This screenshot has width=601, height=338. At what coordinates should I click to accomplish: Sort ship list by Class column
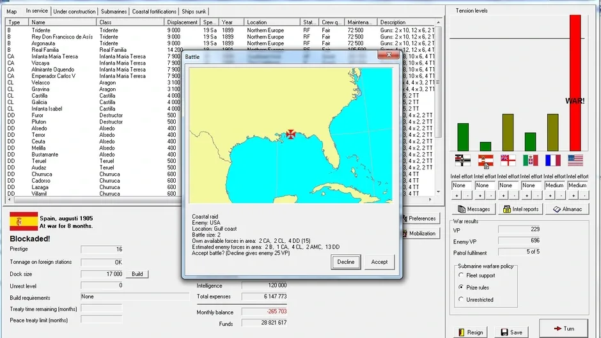pos(130,22)
